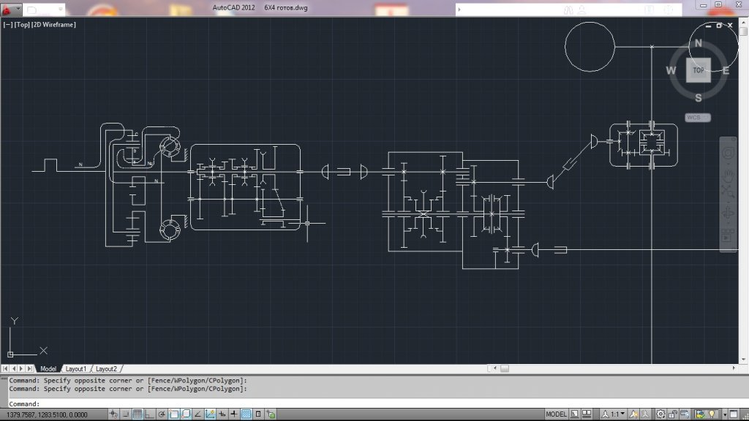Screen dimensions: 749x421
Task: Click the TOP face of the ViewCube
Action: [698, 70]
